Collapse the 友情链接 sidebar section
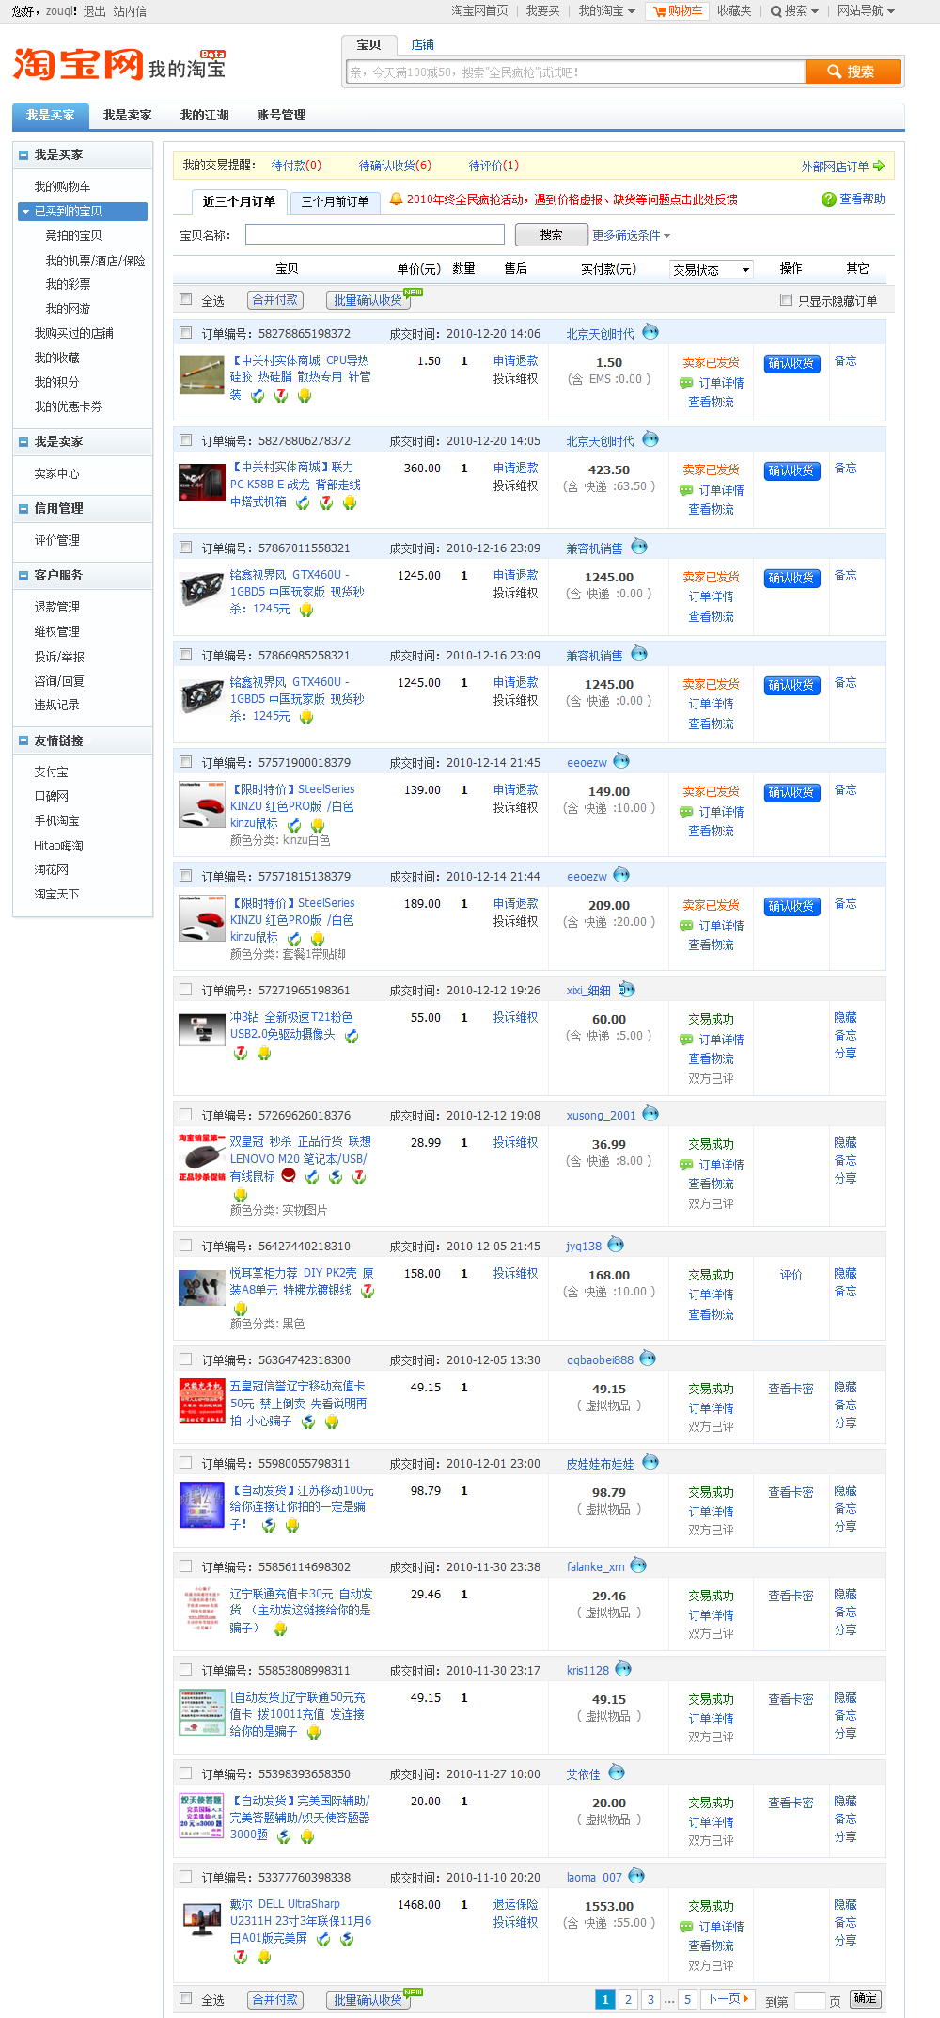The height and width of the screenshot is (2018, 940). point(23,741)
